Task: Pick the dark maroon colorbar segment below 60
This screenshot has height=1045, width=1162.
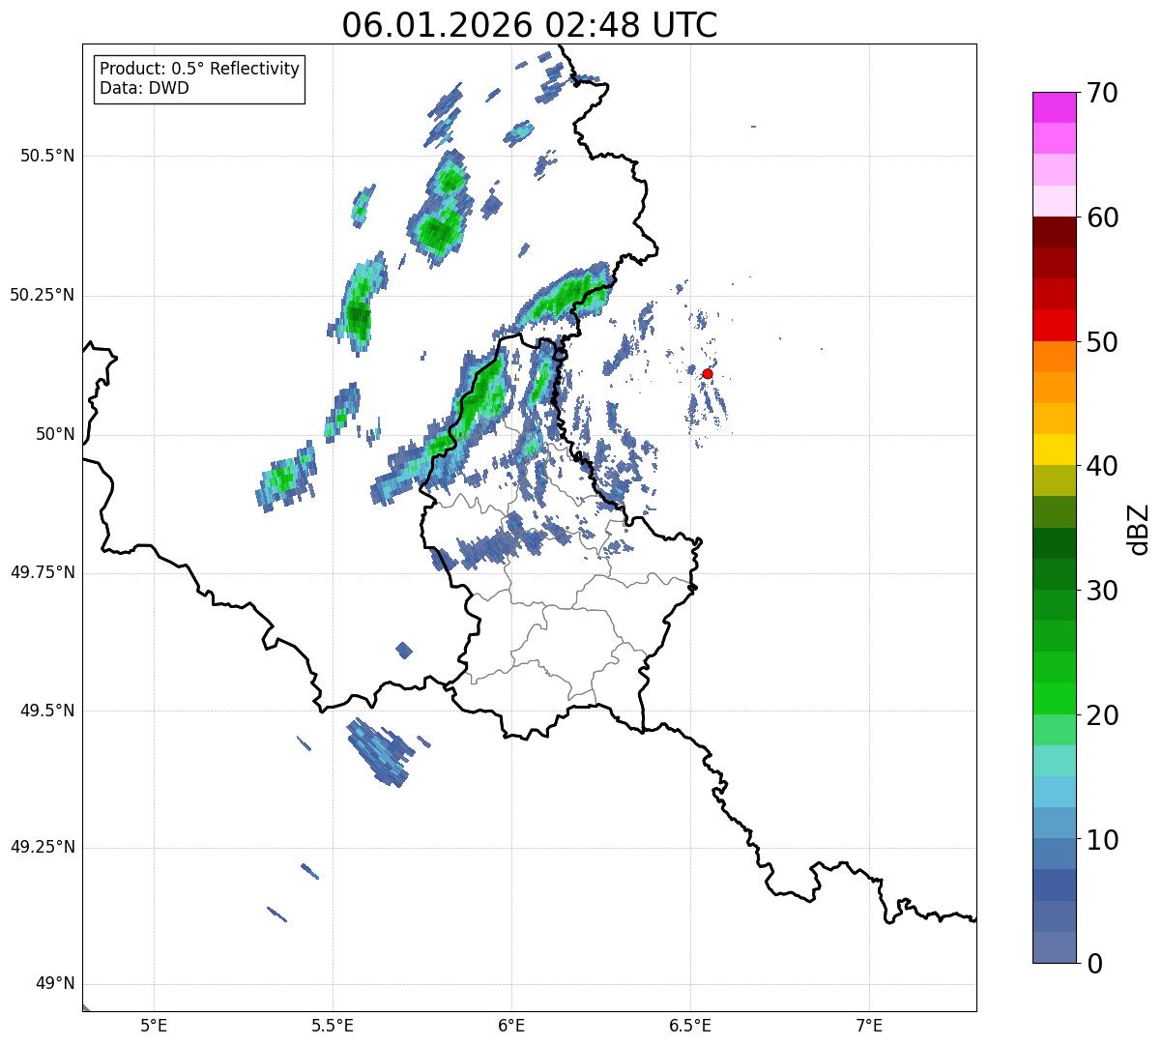Action: click(x=1054, y=232)
